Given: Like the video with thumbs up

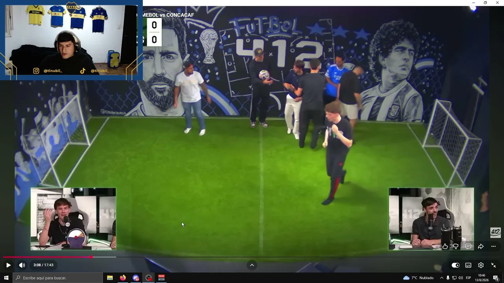Looking at the screenshot, I should (445, 246).
